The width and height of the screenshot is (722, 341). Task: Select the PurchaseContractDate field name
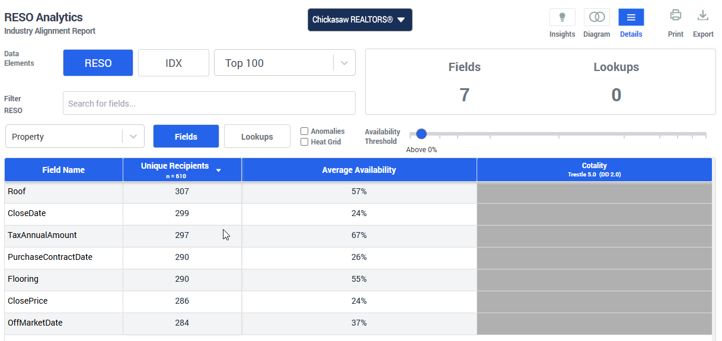(50, 257)
